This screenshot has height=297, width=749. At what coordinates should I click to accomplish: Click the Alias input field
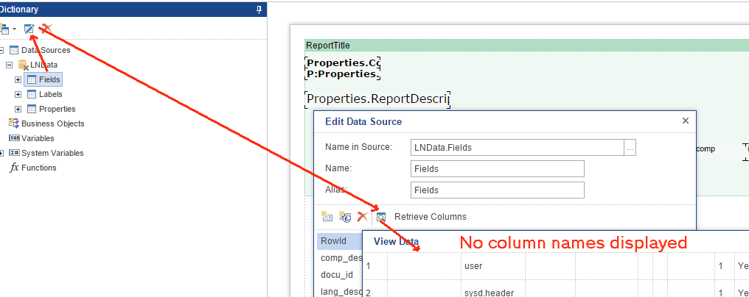(498, 190)
